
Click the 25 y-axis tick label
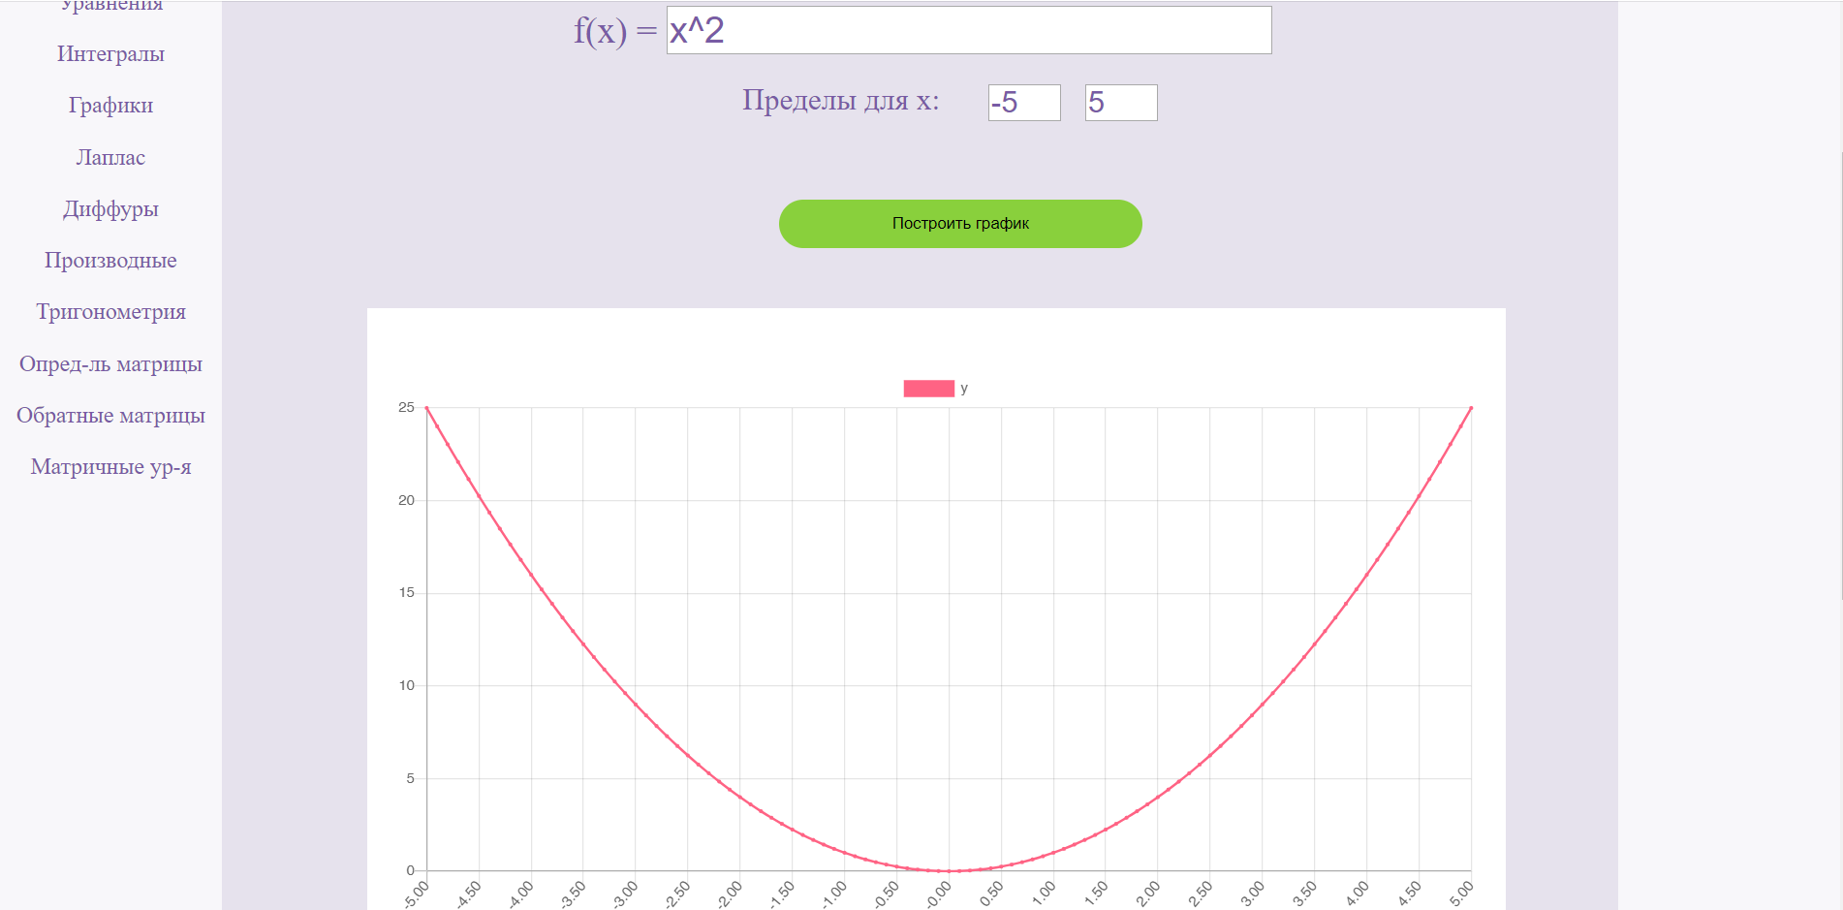tap(406, 407)
